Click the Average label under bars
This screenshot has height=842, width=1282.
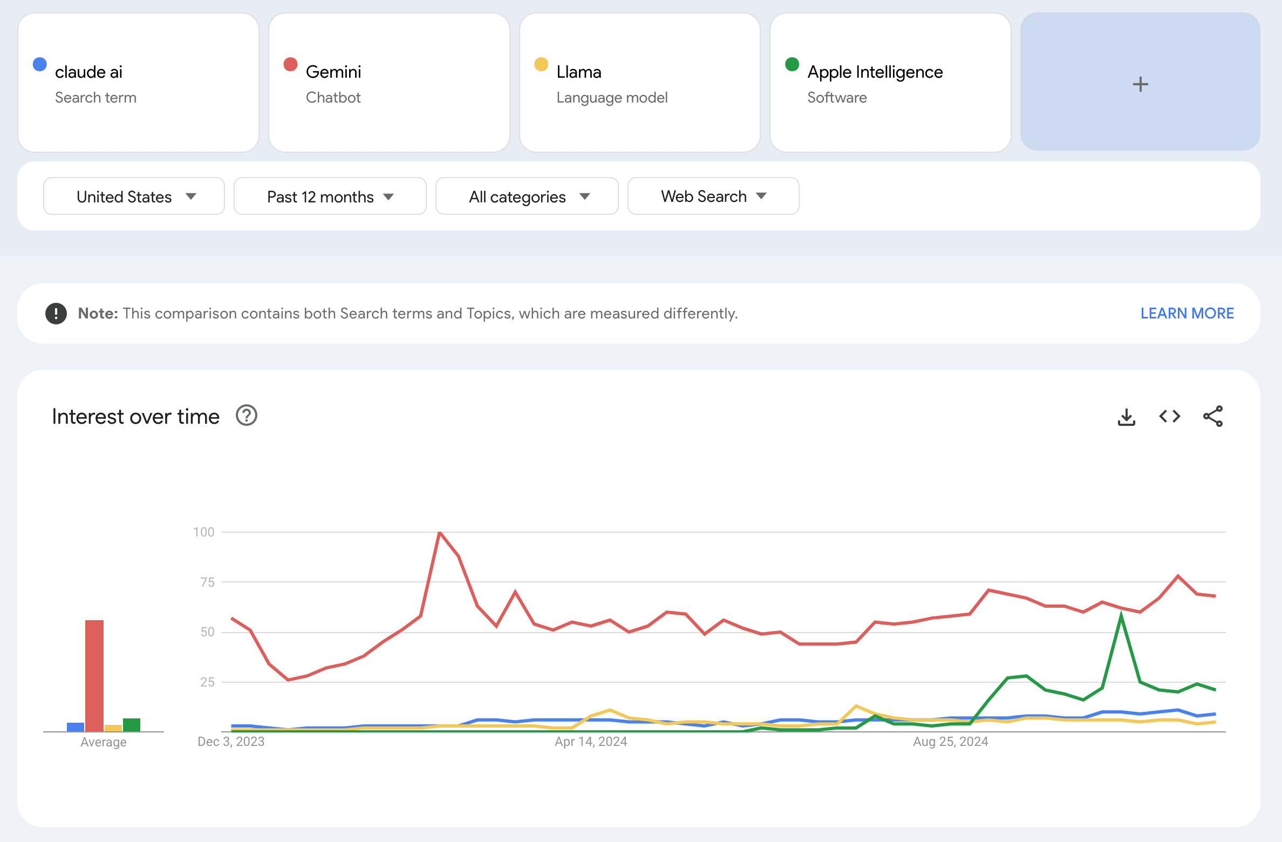click(x=104, y=742)
